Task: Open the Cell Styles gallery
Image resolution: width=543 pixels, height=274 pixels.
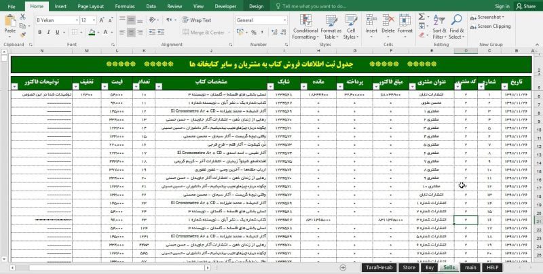Action: click(351, 27)
